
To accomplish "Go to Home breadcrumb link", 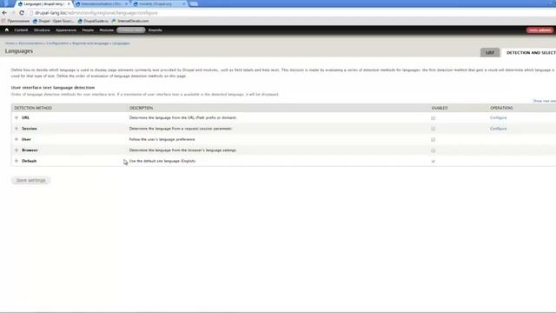I will 10,43.
